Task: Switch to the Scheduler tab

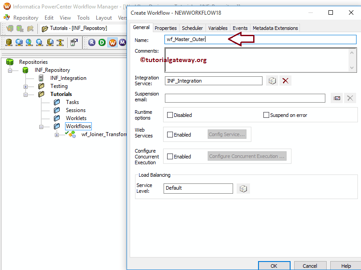Action: click(192, 28)
